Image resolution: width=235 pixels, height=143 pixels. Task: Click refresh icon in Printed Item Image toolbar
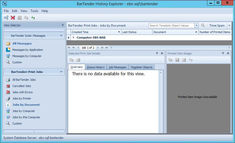pyautogui.click(x=191, y=60)
